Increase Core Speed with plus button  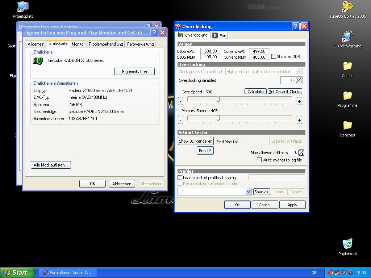(299, 101)
